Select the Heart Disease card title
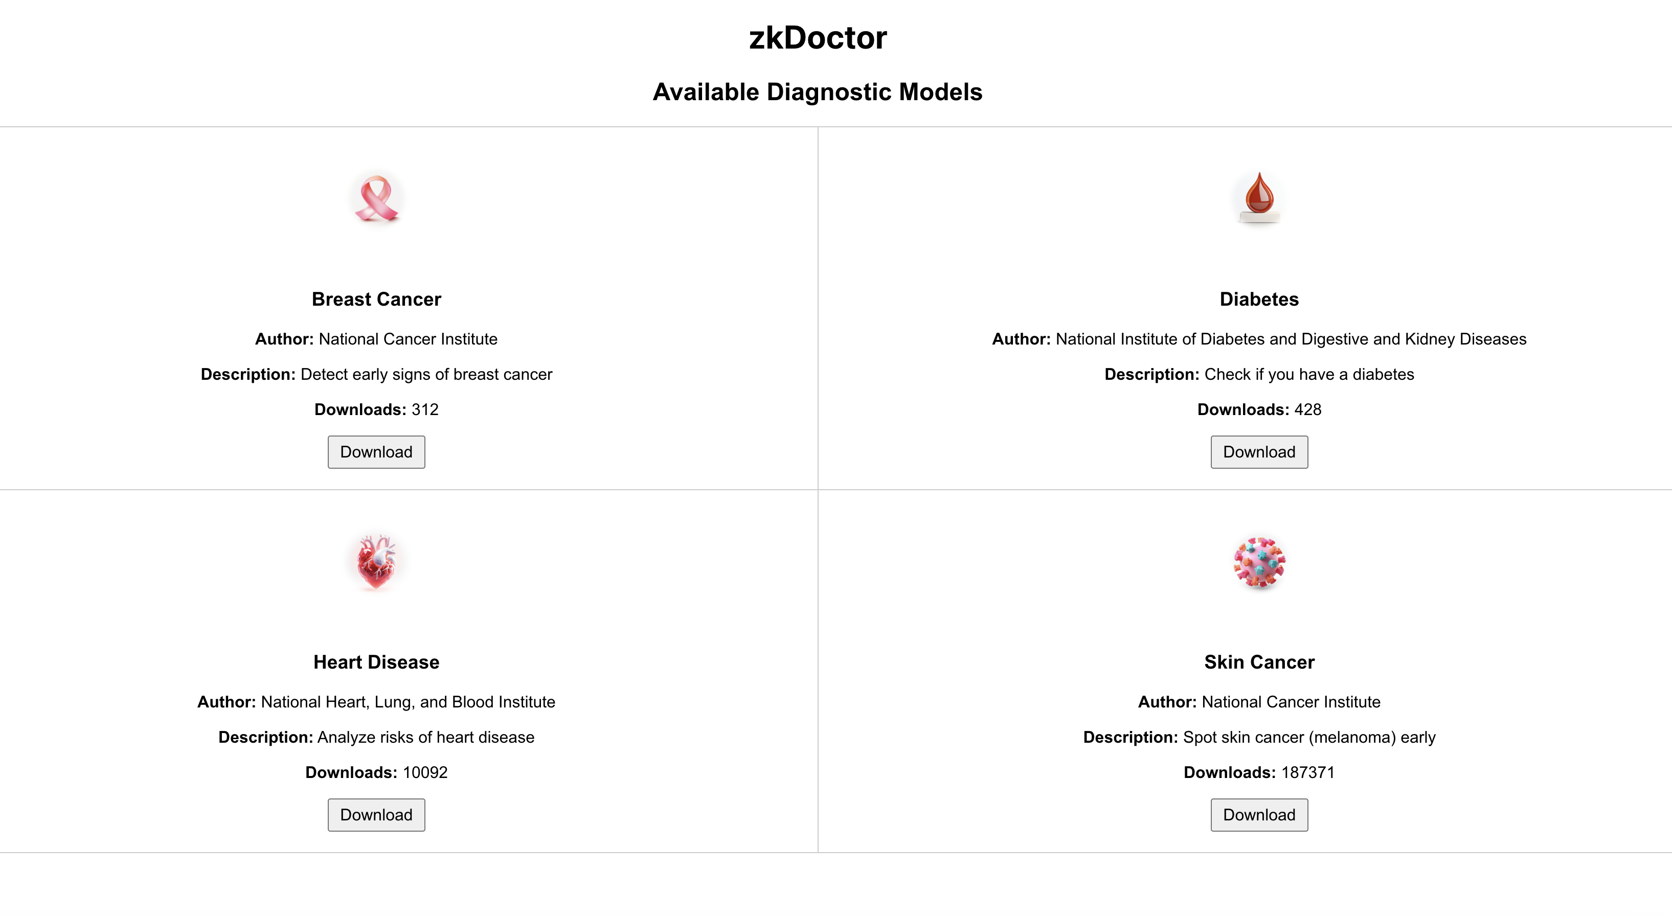1672x916 pixels. (376, 662)
